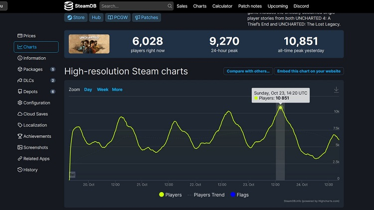Click Embed this chart on your website
Image resolution: width=374 pixels, height=210 pixels.
pos(309,71)
